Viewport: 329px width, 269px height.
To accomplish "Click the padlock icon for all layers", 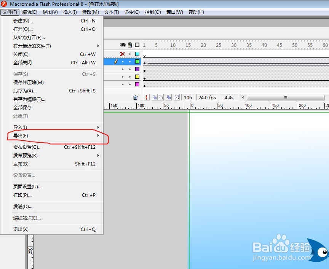I will 130,45.
